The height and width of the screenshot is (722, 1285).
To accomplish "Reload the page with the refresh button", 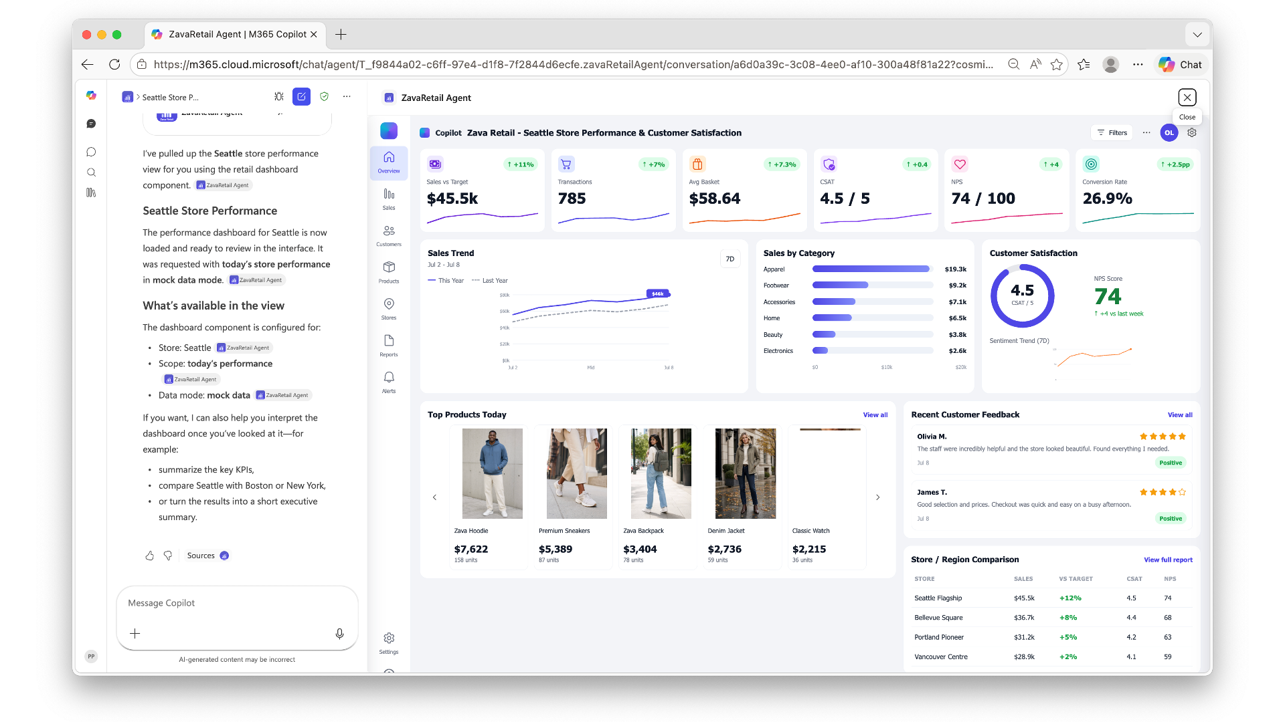I will 114,64.
